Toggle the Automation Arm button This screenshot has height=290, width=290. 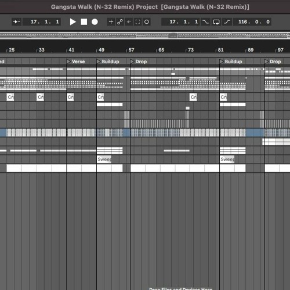(x=120, y=22)
